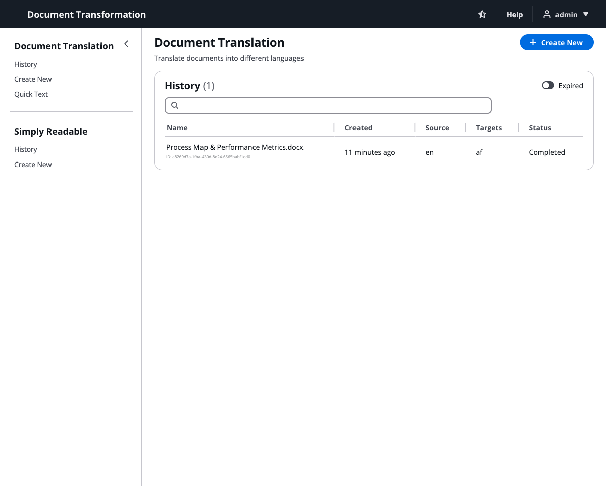Click the user profile icon beside admin
Screen dimensions: 606x486
(x=547, y=14)
